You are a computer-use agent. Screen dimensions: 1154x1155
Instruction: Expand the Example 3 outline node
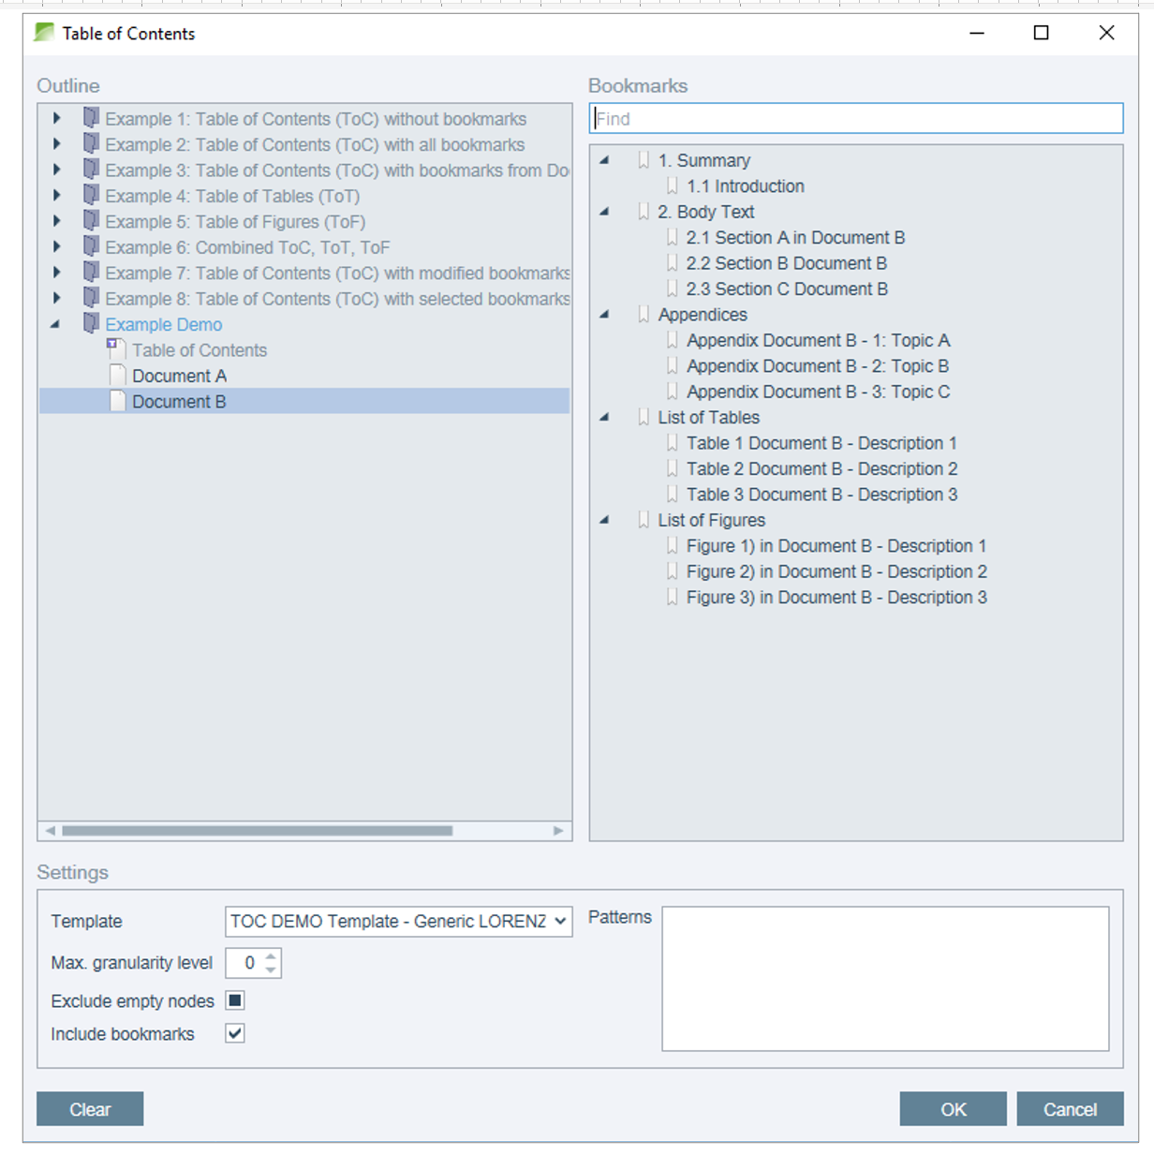point(57,170)
